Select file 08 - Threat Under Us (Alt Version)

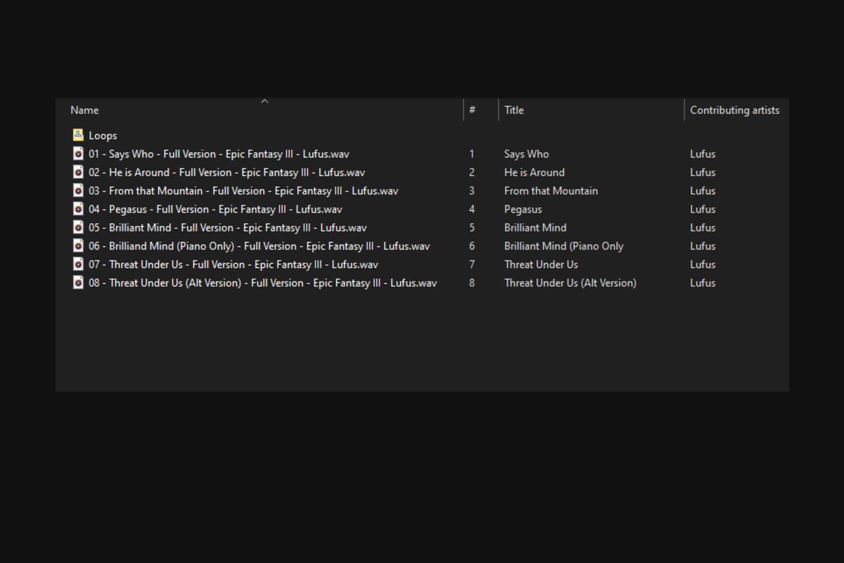coord(262,283)
